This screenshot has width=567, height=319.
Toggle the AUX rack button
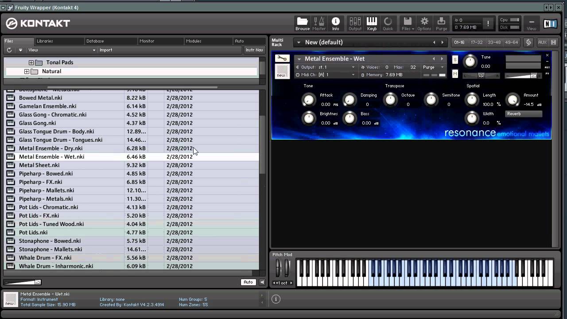(x=542, y=42)
